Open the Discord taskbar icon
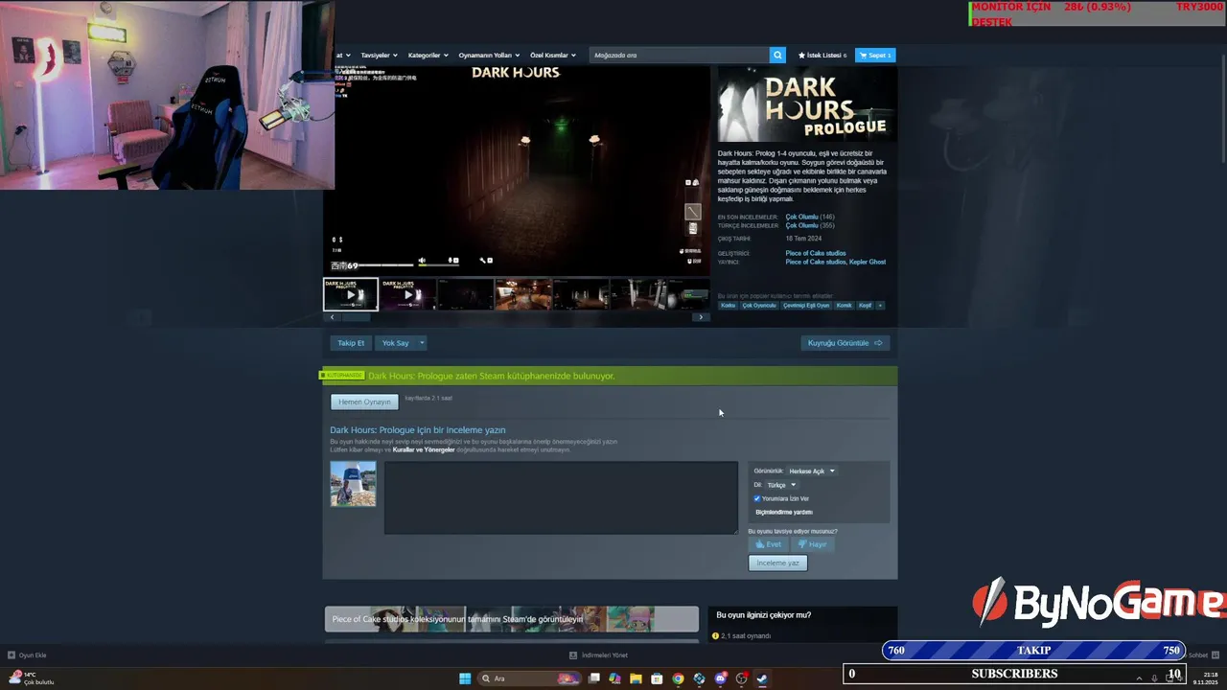 click(720, 678)
